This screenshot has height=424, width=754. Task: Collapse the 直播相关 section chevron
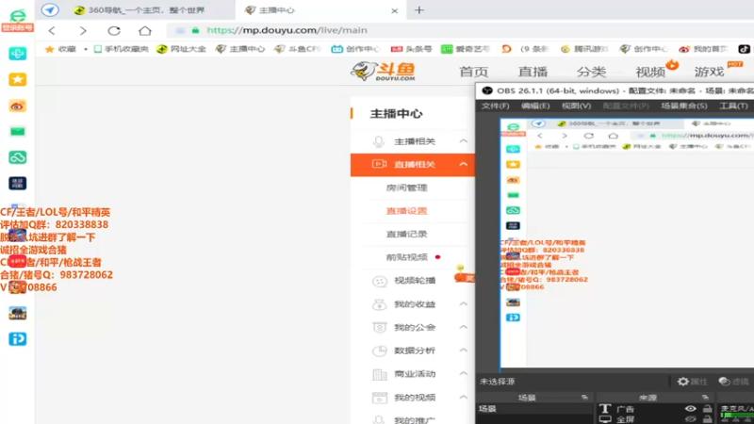pyautogui.click(x=463, y=164)
